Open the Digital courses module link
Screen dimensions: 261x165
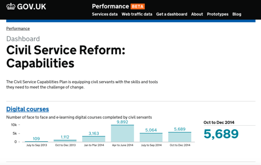coord(28,109)
